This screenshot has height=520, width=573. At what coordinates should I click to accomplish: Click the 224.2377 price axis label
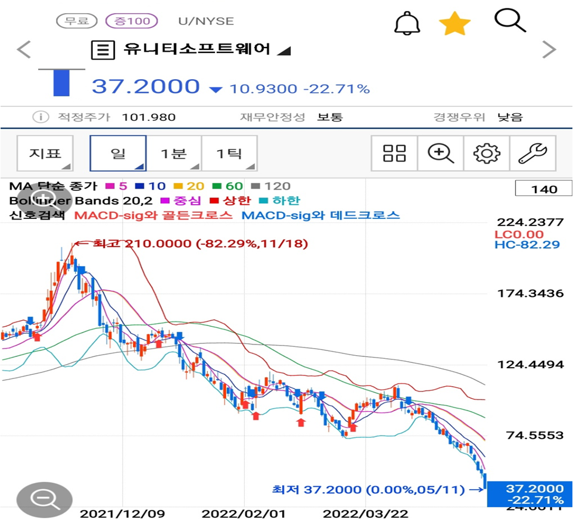click(x=530, y=222)
